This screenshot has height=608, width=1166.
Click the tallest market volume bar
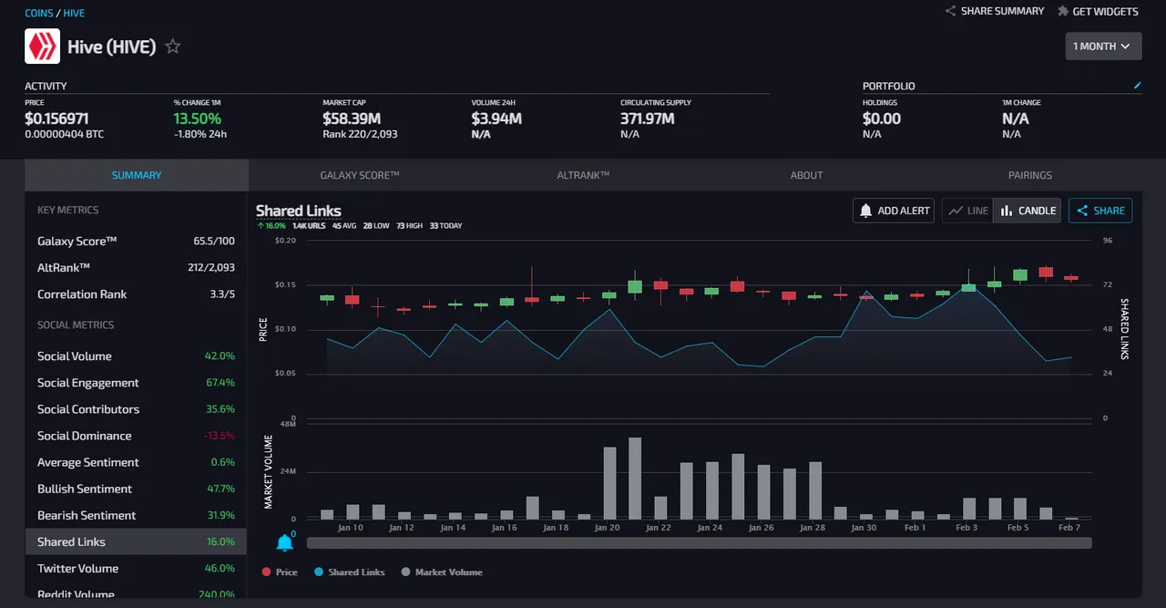pos(635,479)
